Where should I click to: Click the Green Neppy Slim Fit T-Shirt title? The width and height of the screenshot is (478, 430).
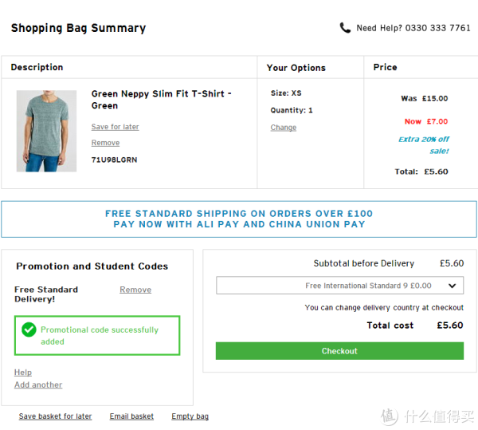point(161,100)
